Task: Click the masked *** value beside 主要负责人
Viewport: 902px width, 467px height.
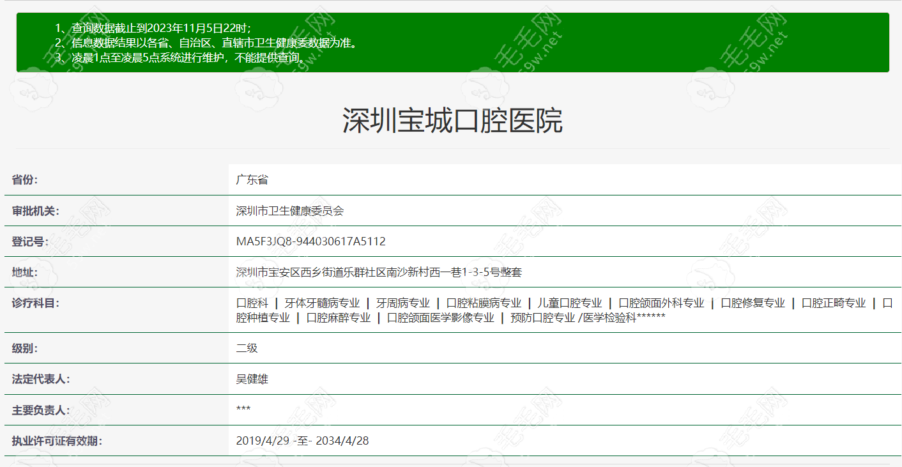Action: 243,410
